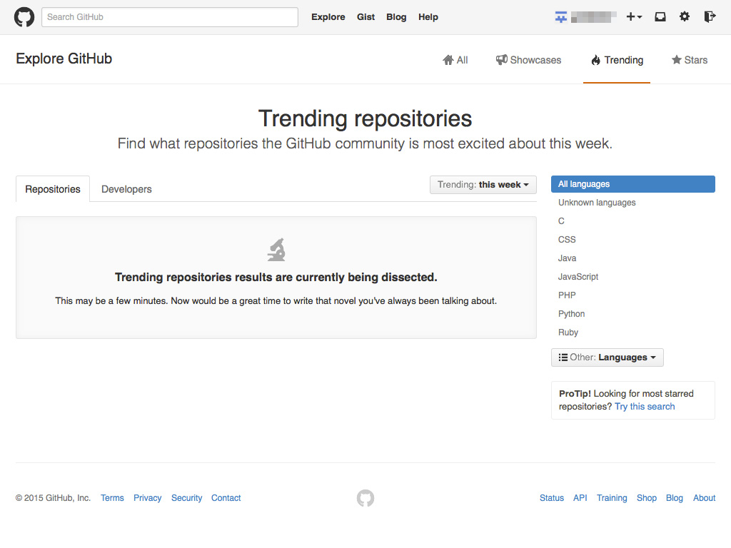Open Explore in the top navigation
Viewport: 731px width, 548px height.
pos(328,17)
